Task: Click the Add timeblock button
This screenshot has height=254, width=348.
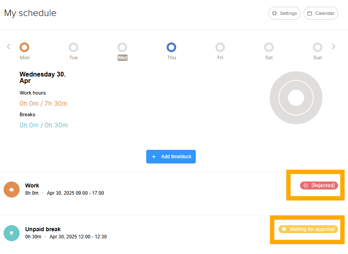Action: [x=171, y=156]
